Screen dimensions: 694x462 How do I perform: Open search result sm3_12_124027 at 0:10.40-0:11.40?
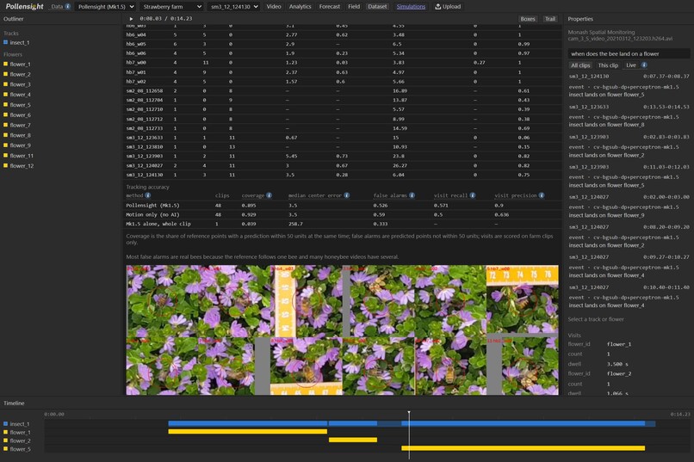629,296
